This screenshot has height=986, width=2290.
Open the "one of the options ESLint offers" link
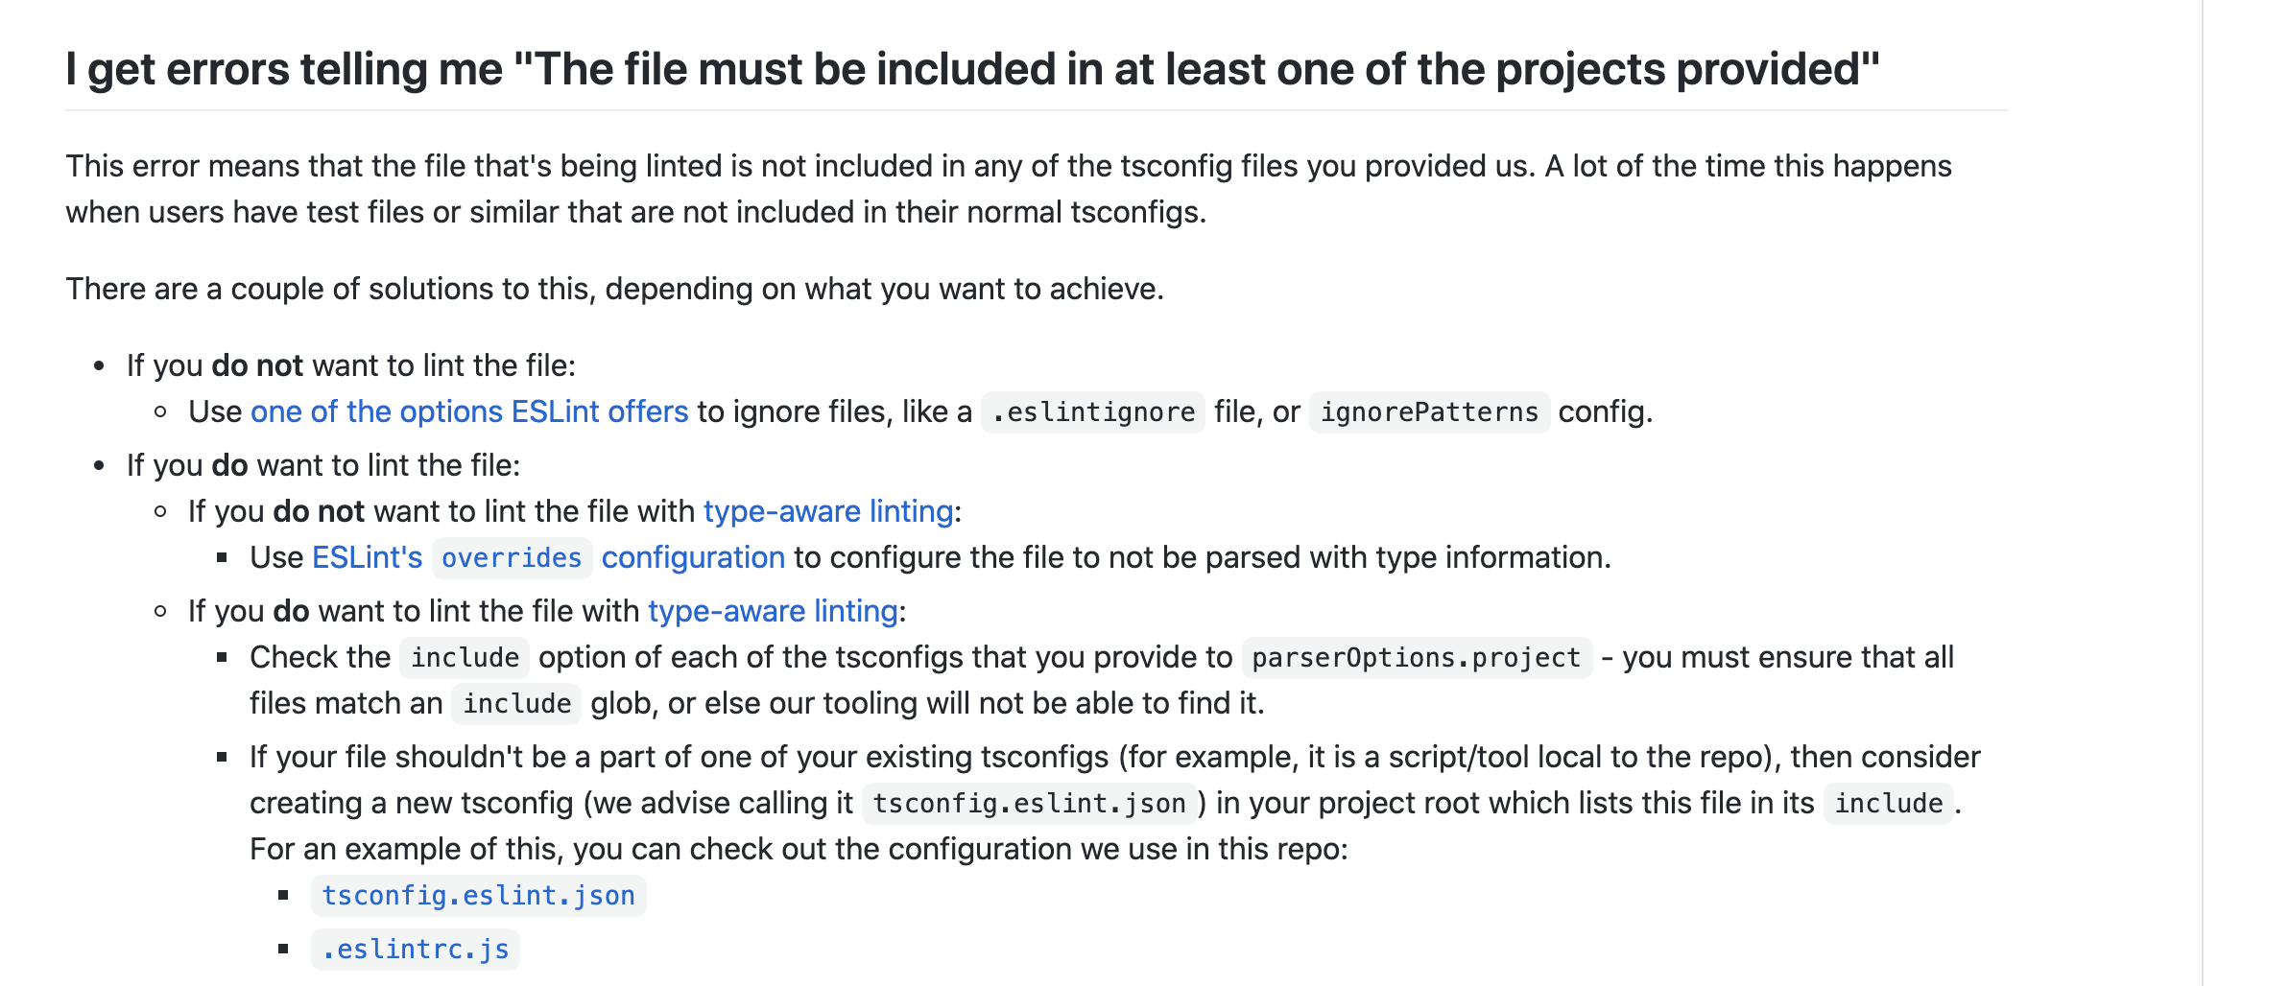click(x=469, y=412)
